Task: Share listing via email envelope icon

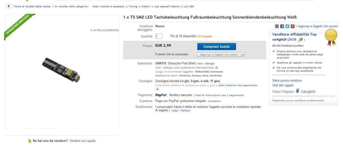Action: [x=277, y=26]
